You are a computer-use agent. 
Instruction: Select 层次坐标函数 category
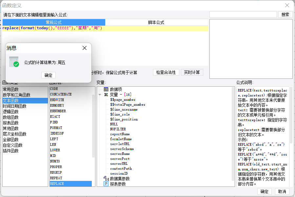pyautogui.click(x=25, y=134)
